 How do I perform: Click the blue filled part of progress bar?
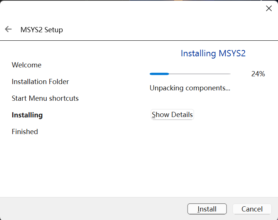(x=159, y=74)
